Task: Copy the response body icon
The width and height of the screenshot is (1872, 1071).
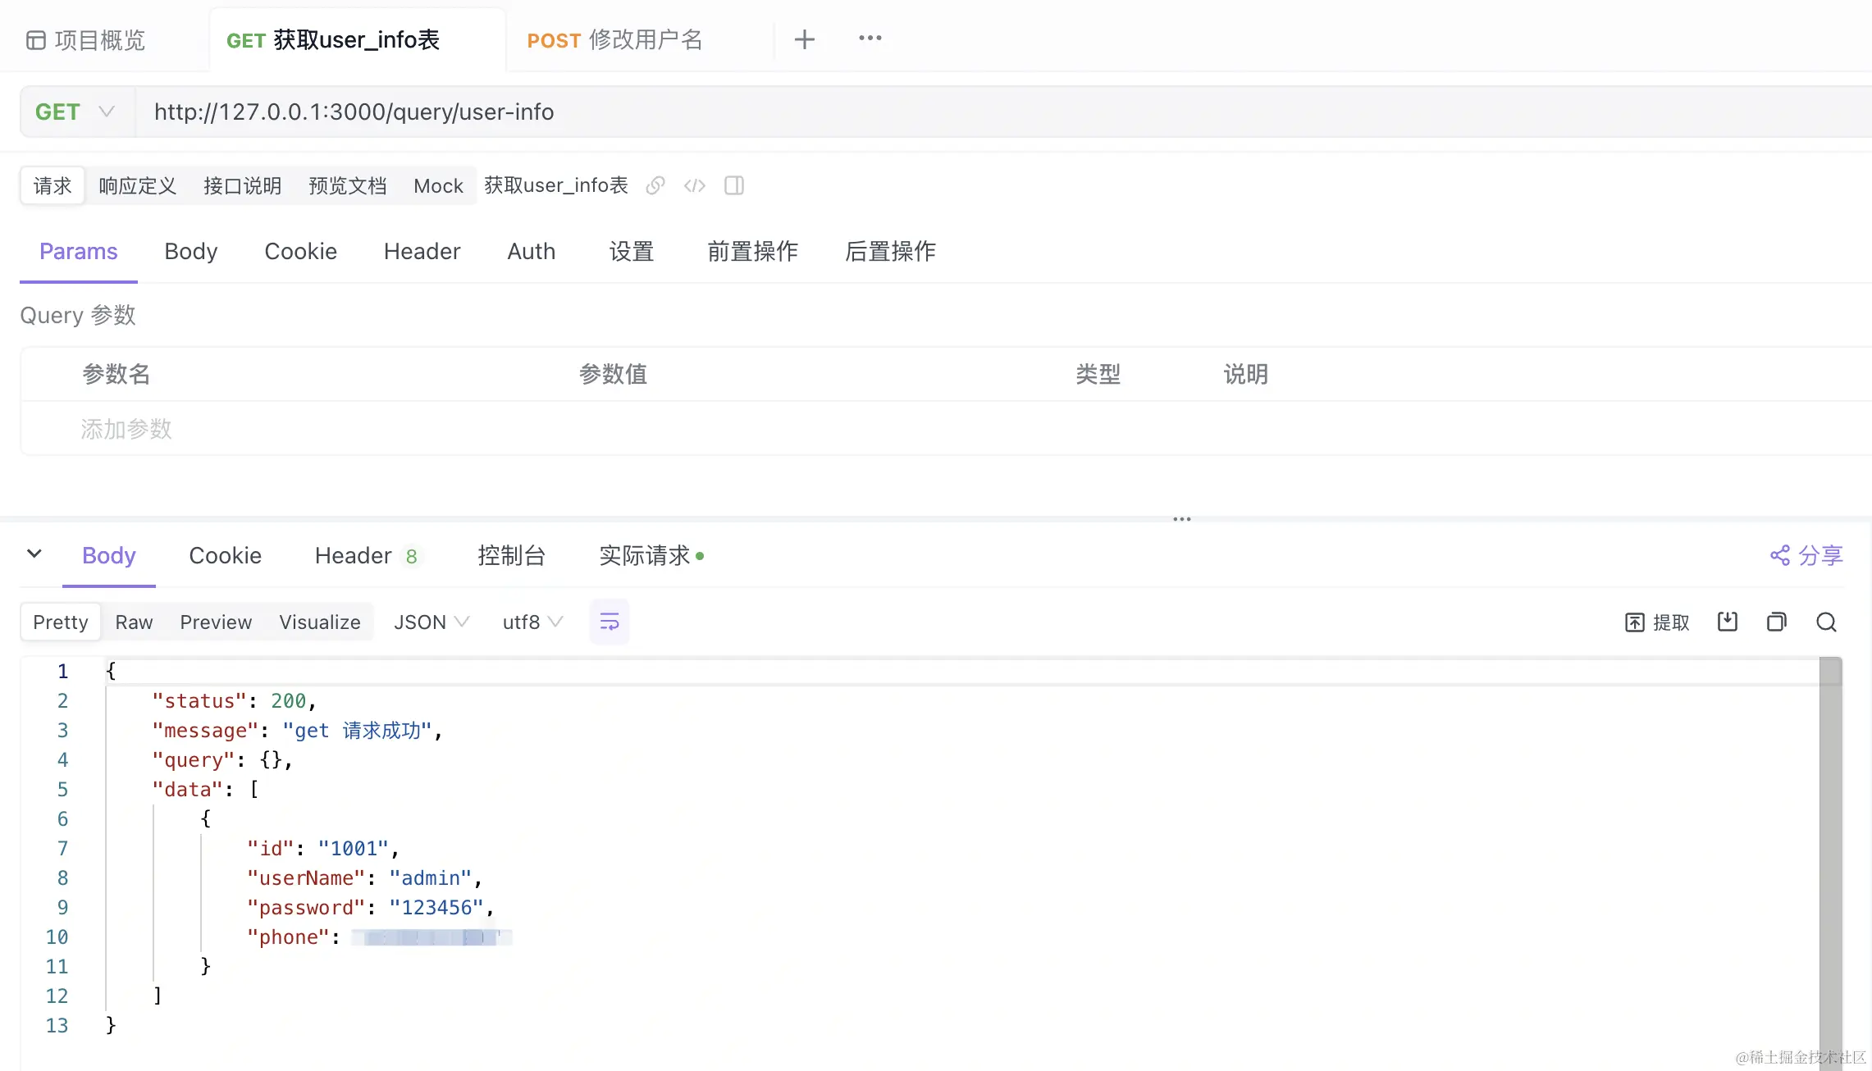Action: (1776, 622)
